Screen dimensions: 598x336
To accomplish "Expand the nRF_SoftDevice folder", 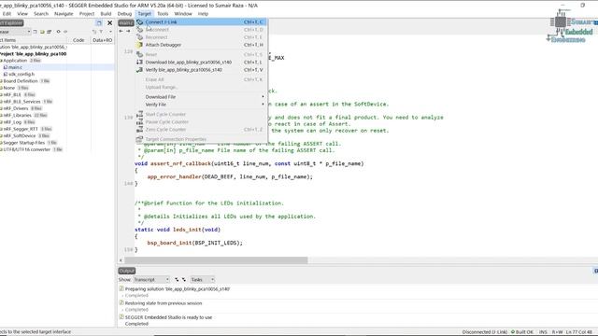I will click(x=1, y=136).
